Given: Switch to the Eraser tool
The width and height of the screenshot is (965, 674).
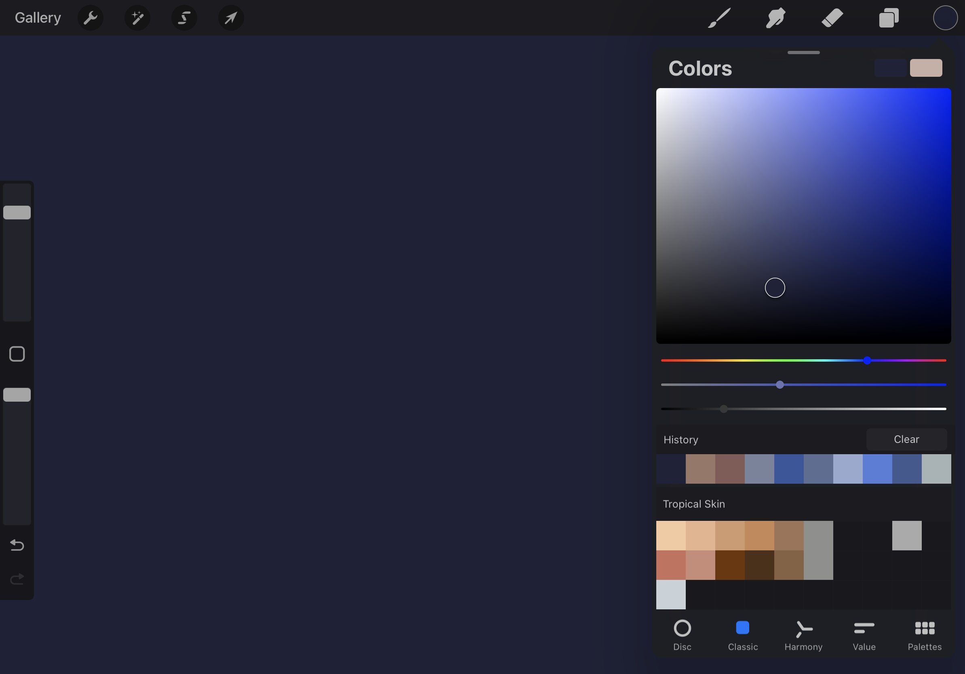Looking at the screenshot, I should click(x=832, y=18).
